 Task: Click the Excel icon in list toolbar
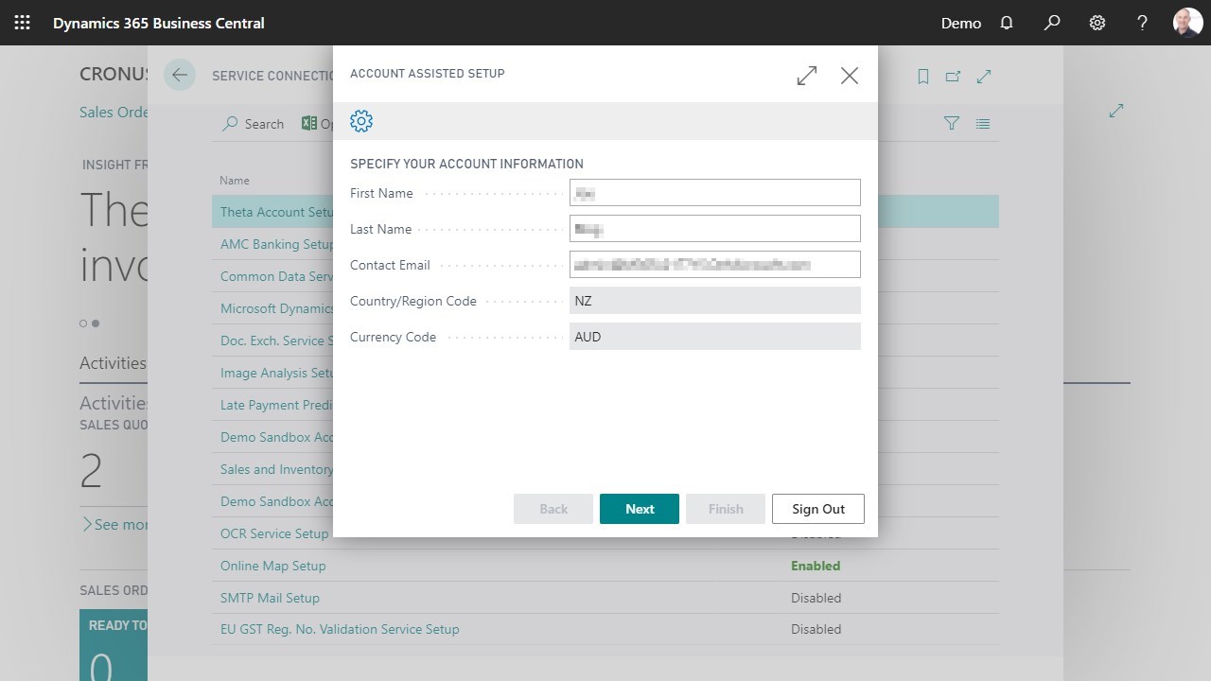click(x=309, y=123)
